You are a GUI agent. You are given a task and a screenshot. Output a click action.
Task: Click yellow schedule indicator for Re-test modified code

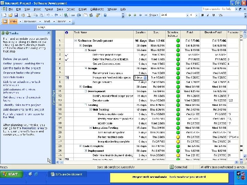(178, 137)
